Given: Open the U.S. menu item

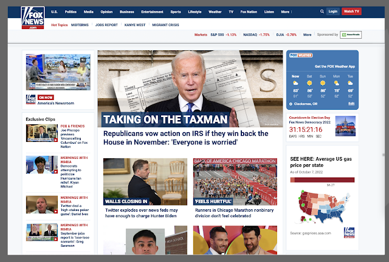Looking at the screenshot, I should click(x=54, y=12).
